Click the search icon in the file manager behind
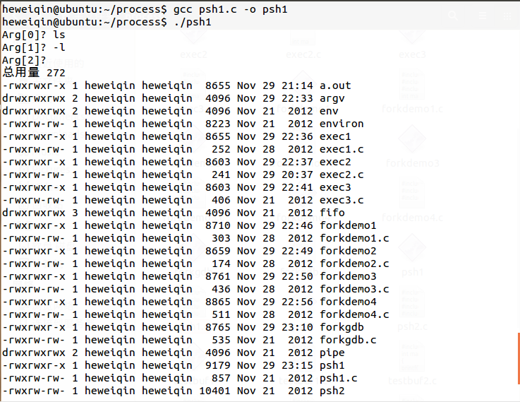 coord(453,16)
